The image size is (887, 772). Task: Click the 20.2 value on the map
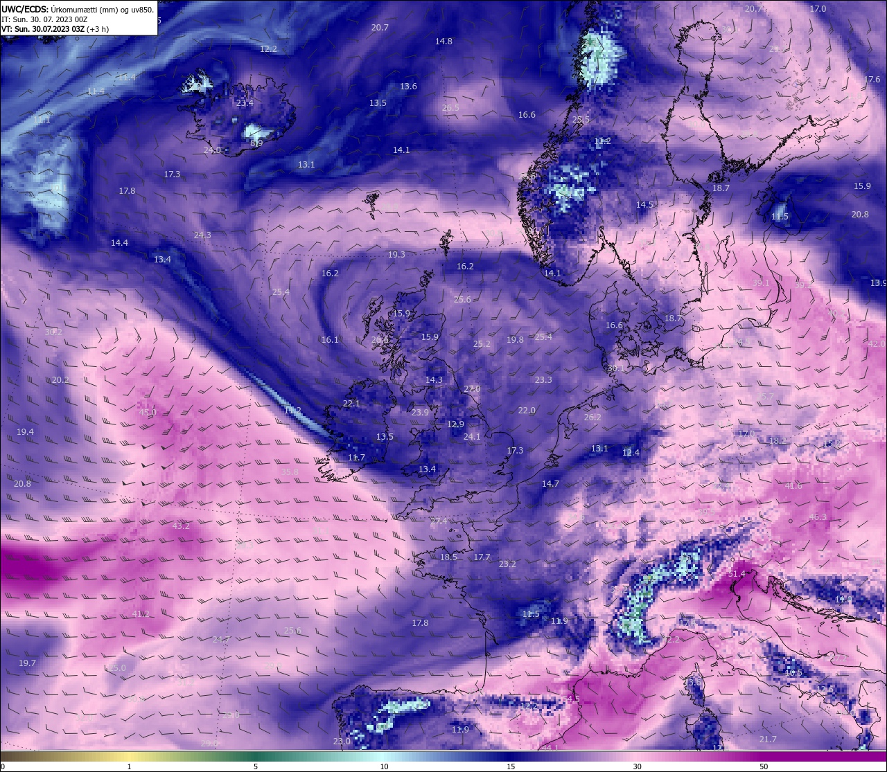pos(60,380)
